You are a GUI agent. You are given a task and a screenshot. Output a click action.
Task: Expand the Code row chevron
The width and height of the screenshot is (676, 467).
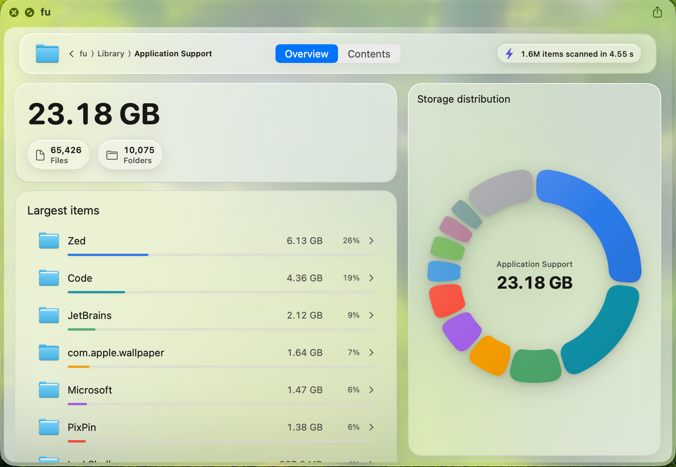[371, 278]
